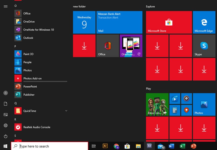217x150 pixels.
Task: Click the letter Q header in app list
Action: coord(16,103)
